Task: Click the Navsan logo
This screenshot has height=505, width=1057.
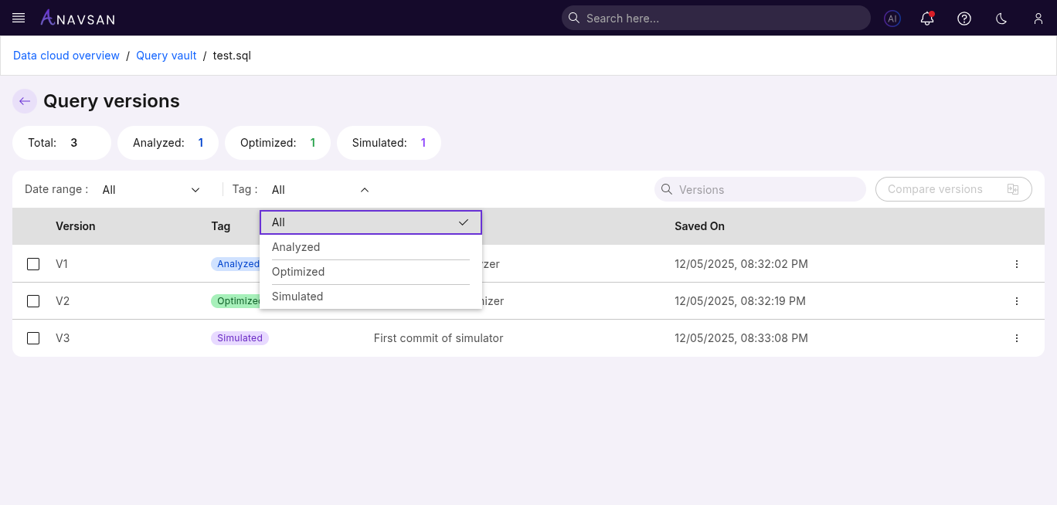Action: click(77, 18)
